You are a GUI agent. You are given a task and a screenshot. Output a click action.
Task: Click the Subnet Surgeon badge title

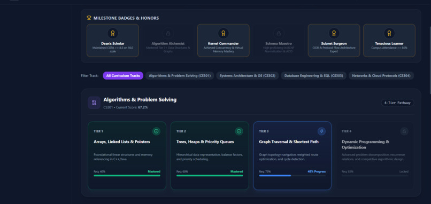click(334, 43)
